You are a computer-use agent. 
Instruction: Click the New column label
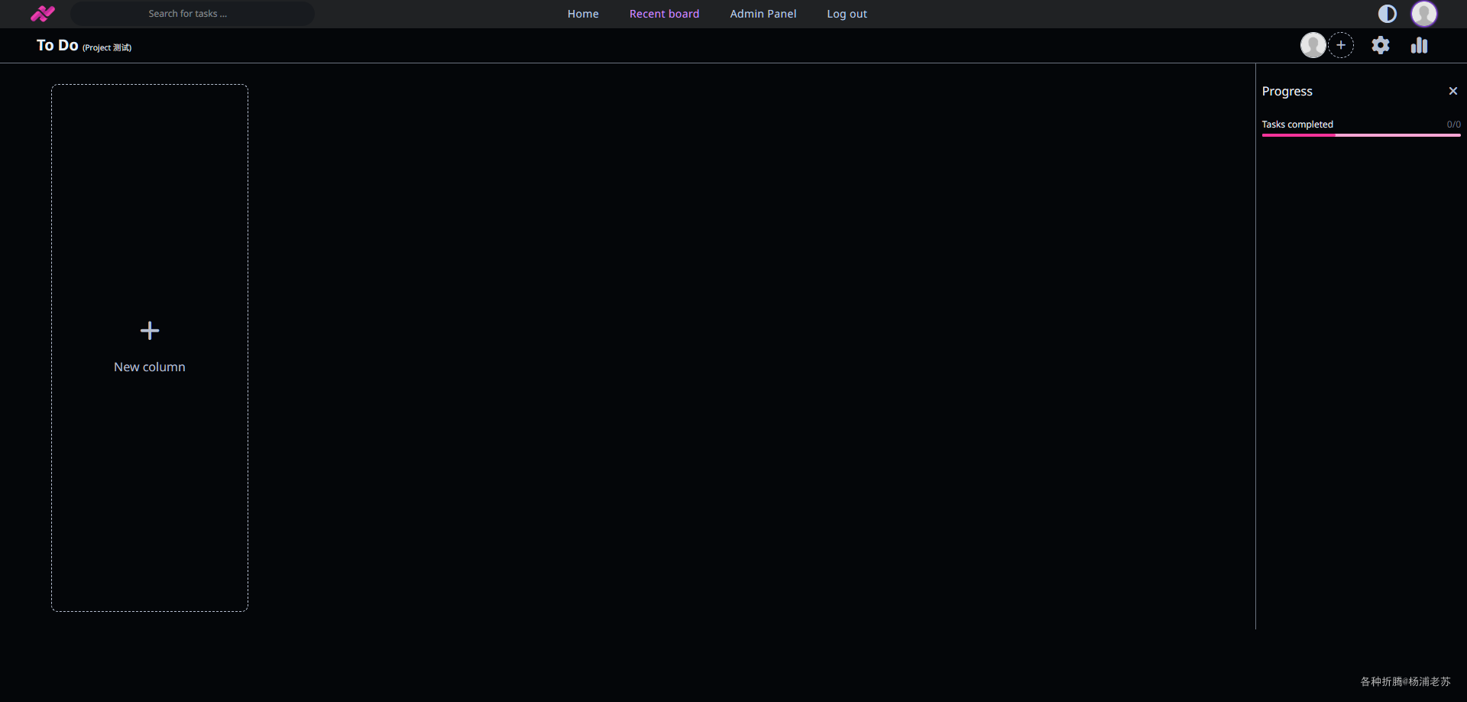(150, 367)
